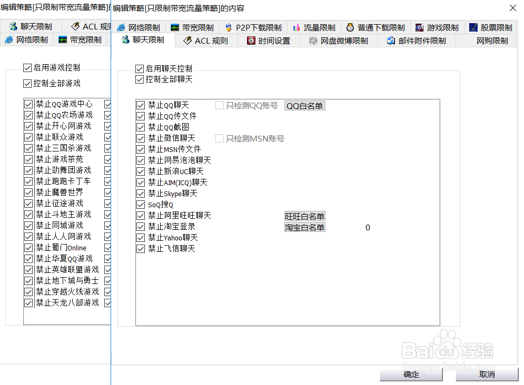Toggle 禁止网易泡泡聊天 checkbox
The width and height of the screenshot is (524, 385).
(x=141, y=160)
